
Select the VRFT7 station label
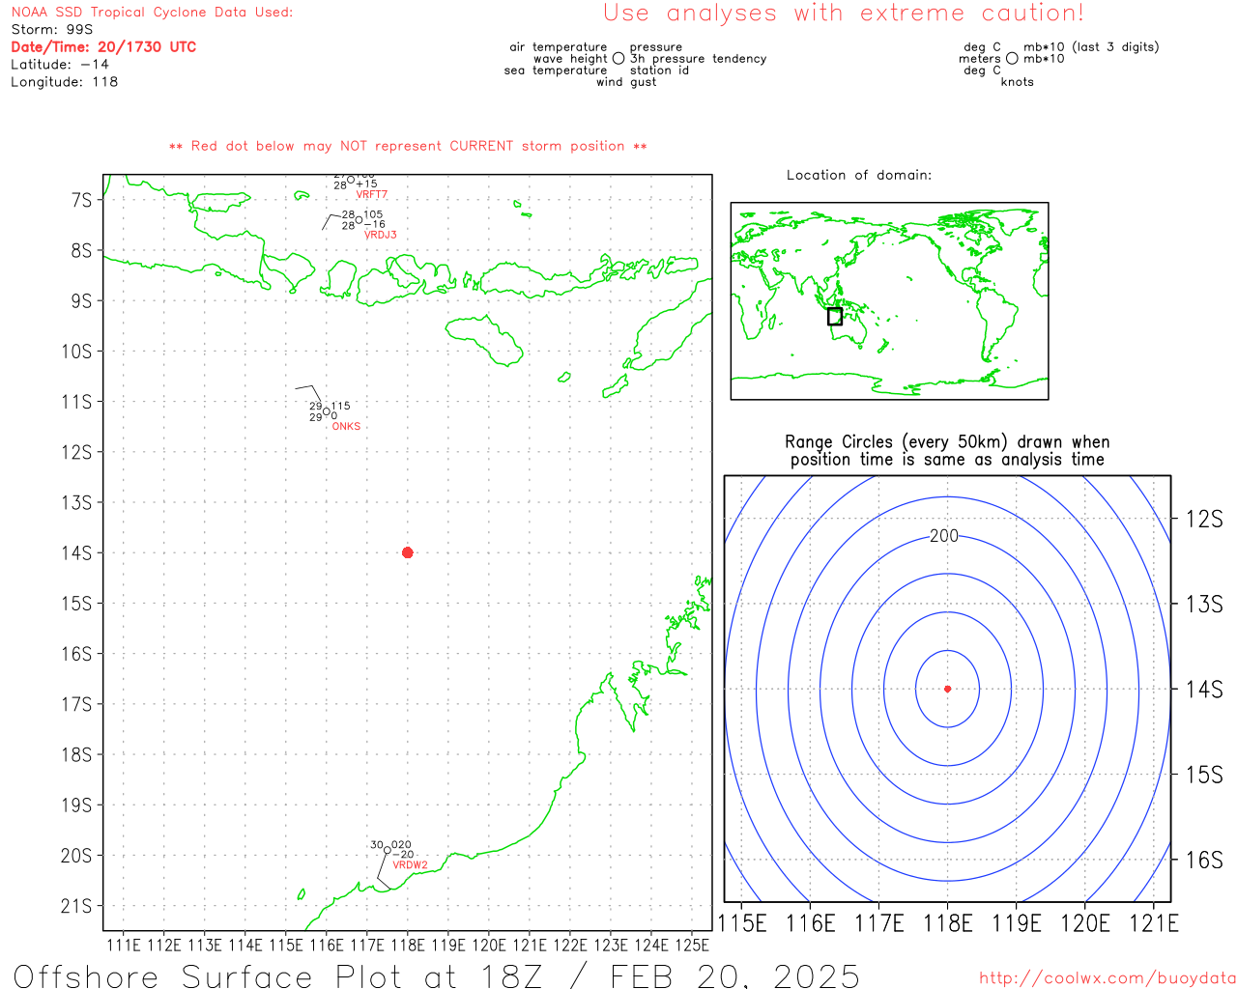[x=371, y=195]
